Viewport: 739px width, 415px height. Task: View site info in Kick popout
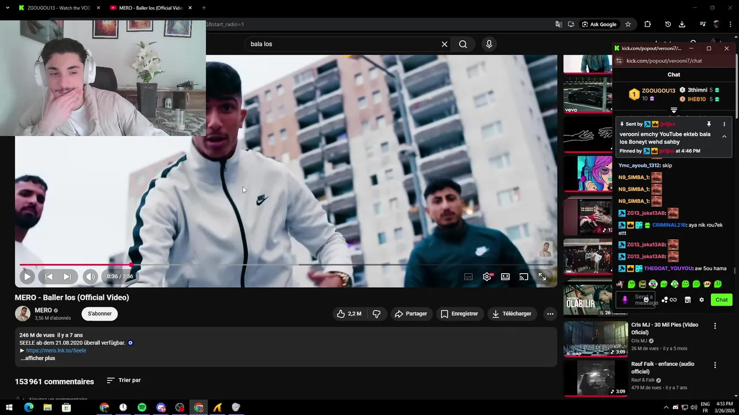click(618, 61)
